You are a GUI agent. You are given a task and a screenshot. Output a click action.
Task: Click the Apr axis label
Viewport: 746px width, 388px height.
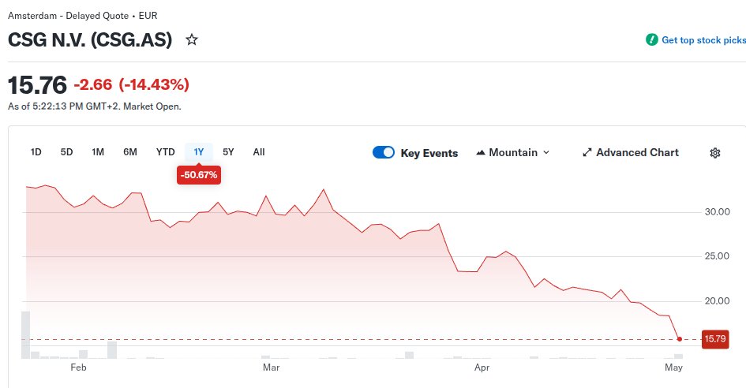pos(482,367)
